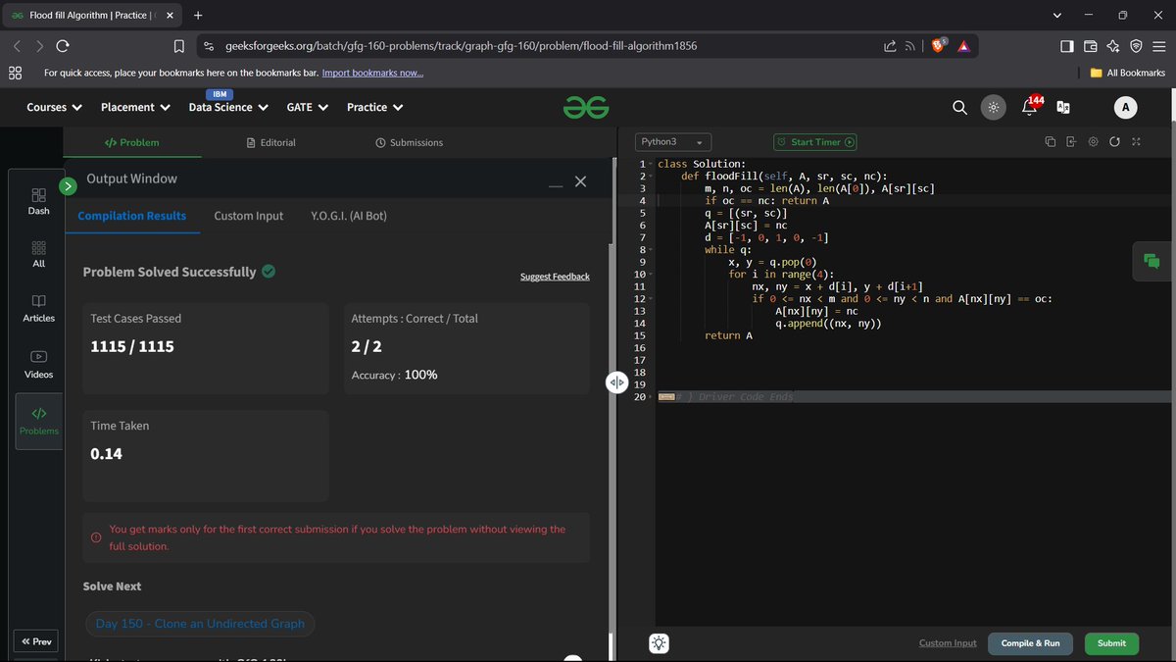
Task: Click Custom Input link below editor
Action: point(948,643)
